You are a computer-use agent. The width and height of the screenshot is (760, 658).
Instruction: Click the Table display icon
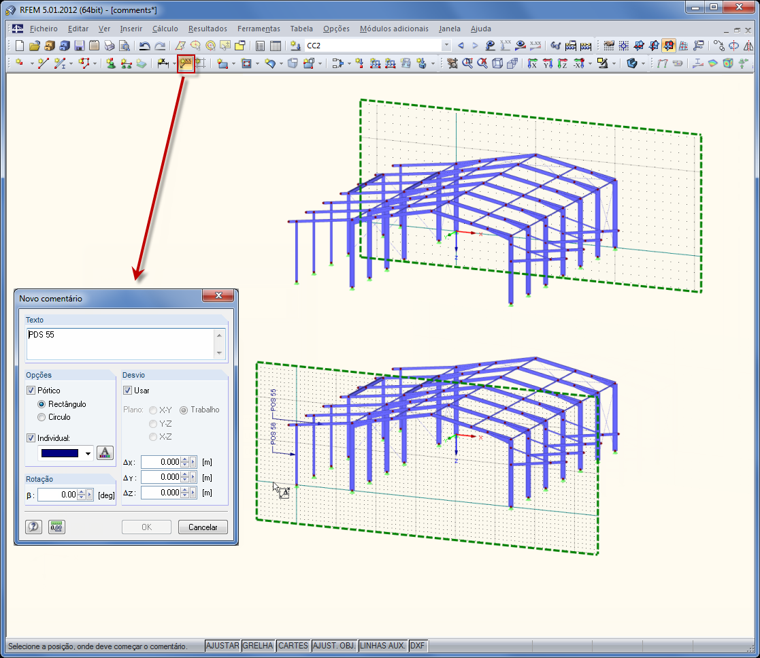click(x=276, y=46)
